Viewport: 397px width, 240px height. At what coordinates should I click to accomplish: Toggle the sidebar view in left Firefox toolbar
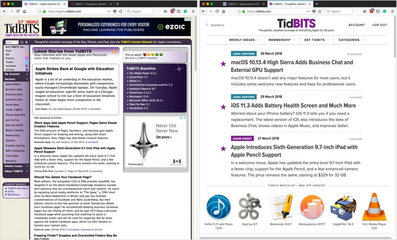coord(179,11)
